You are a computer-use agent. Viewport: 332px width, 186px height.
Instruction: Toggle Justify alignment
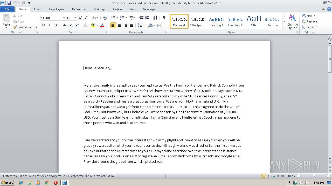[x=132, y=25]
